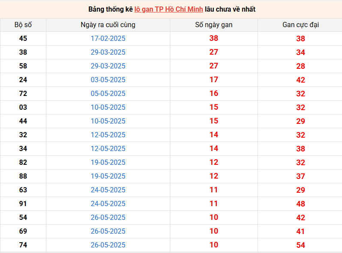Click the Gan cực đại value 54
The width and height of the screenshot is (342, 253).
click(x=300, y=245)
